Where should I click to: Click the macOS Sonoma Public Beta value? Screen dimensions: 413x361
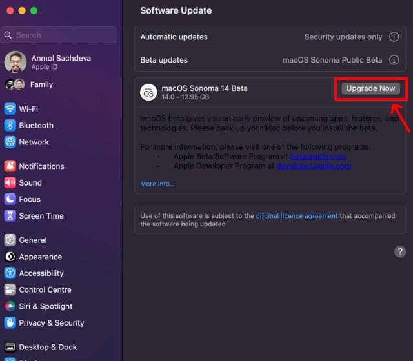(x=332, y=60)
